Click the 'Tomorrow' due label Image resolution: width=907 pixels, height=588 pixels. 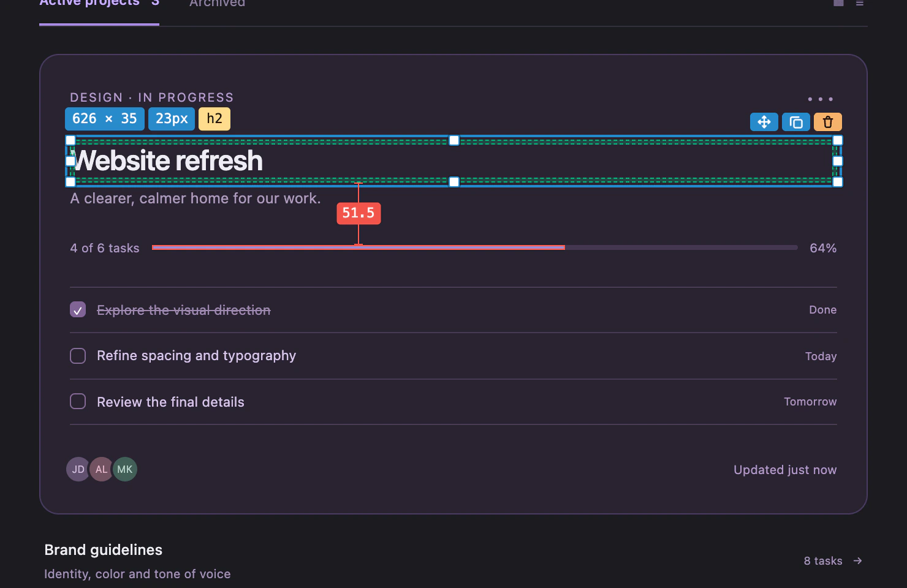click(810, 402)
